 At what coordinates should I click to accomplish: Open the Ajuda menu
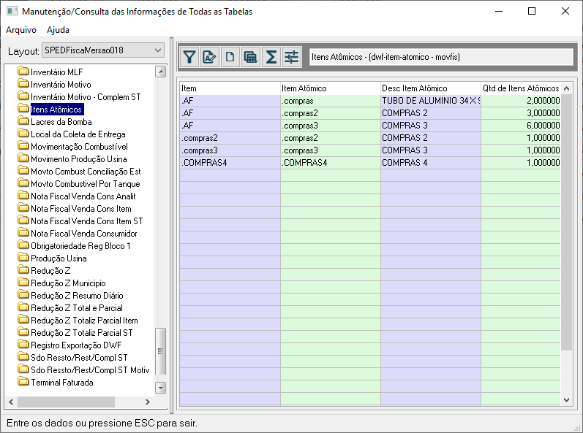(x=58, y=30)
